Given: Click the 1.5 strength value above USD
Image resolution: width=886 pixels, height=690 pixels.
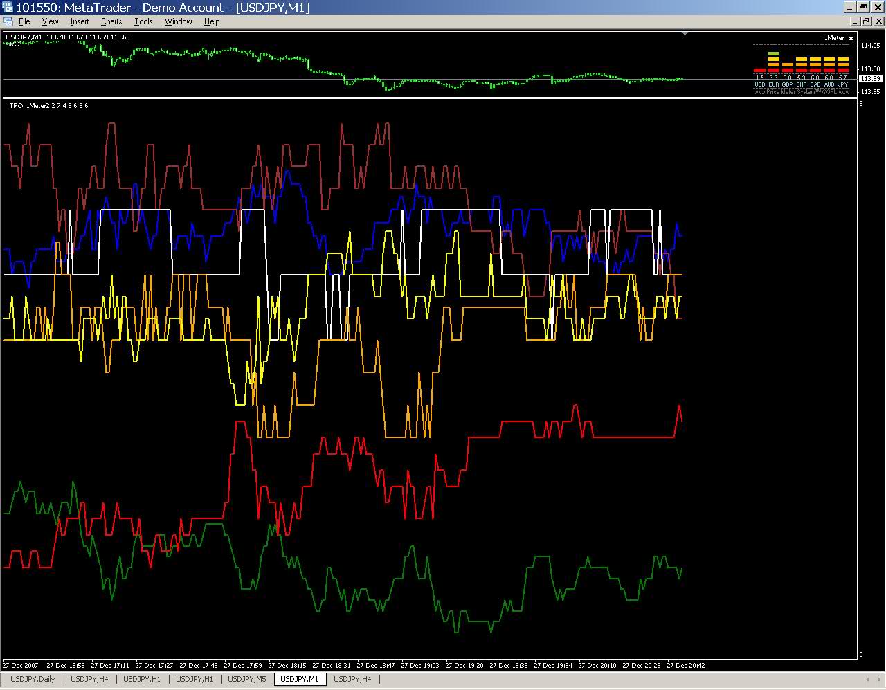Looking at the screenshot, I should (760, 78).
